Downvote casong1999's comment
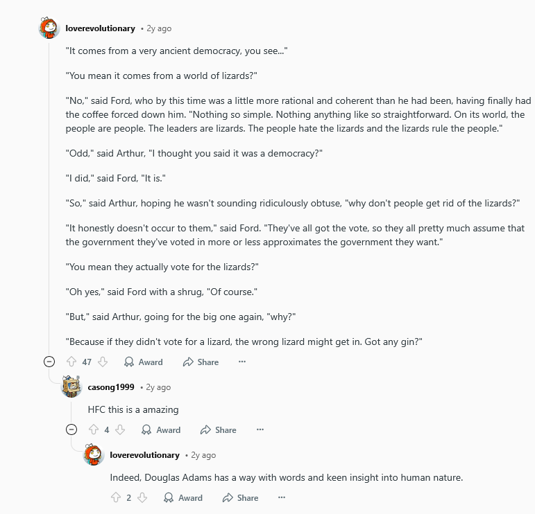Viewport: 535px width, 514px height. point(119,429)
